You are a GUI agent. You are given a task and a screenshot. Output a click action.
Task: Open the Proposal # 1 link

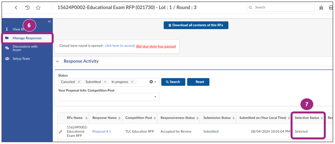(x=101, y=132)
